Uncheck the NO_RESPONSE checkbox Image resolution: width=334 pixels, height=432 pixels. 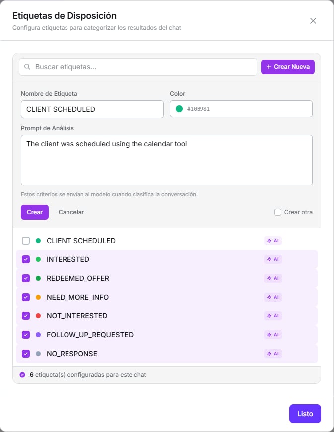point(26,354)
